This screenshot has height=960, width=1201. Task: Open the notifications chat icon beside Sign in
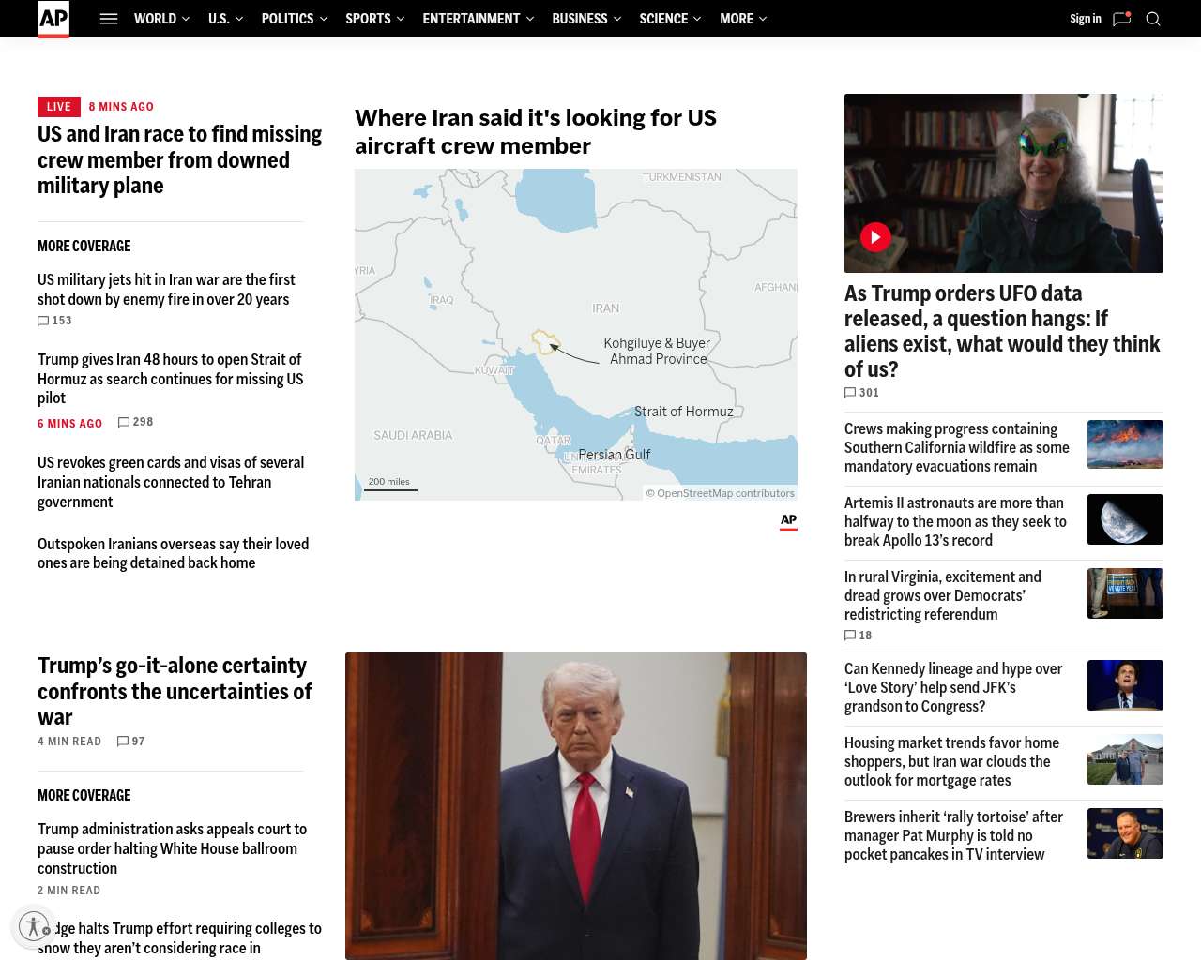pos(1121,19)
